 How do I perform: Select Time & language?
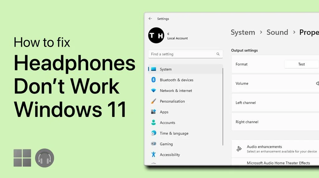185,133
